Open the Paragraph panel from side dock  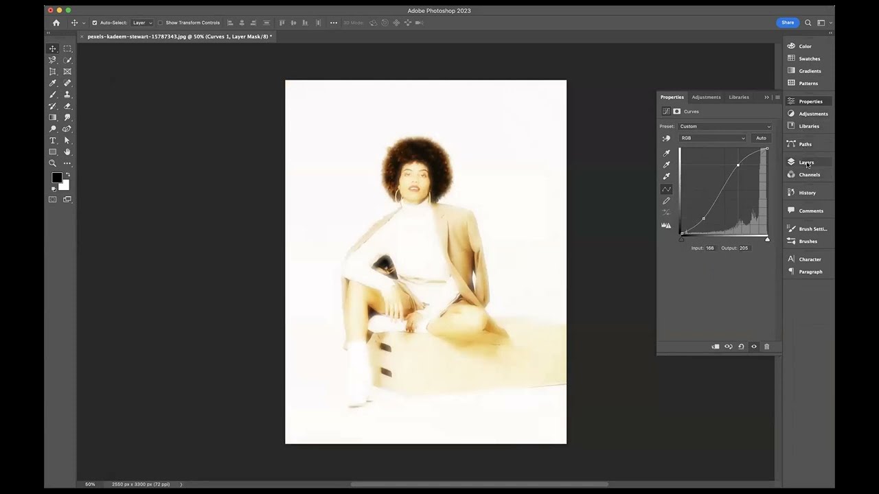point(810,272)
